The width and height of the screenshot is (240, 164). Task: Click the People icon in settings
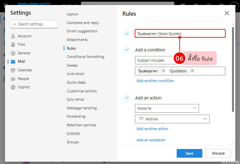click(13, 79)
